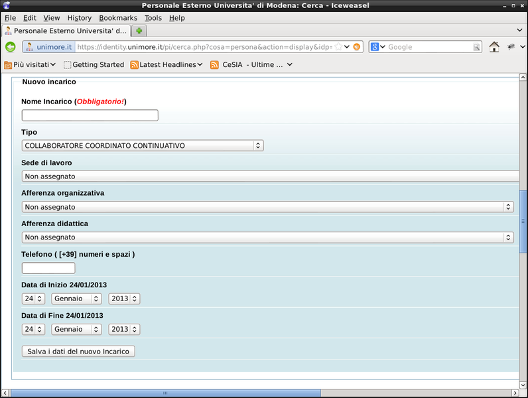The image size is (528, 398).
Task: Click the green back arrow button
Action: point(11,47)
